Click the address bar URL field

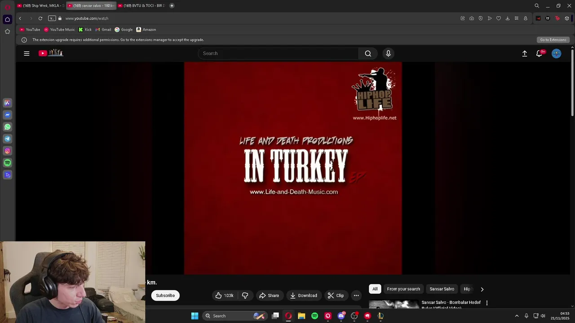click(261, 18)
